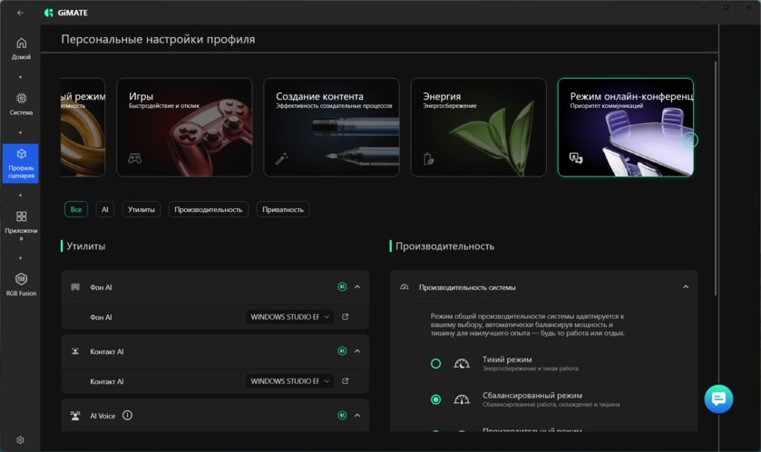Open the Домой sidebar section
The image size is (761, 452).
pos(21,49)
